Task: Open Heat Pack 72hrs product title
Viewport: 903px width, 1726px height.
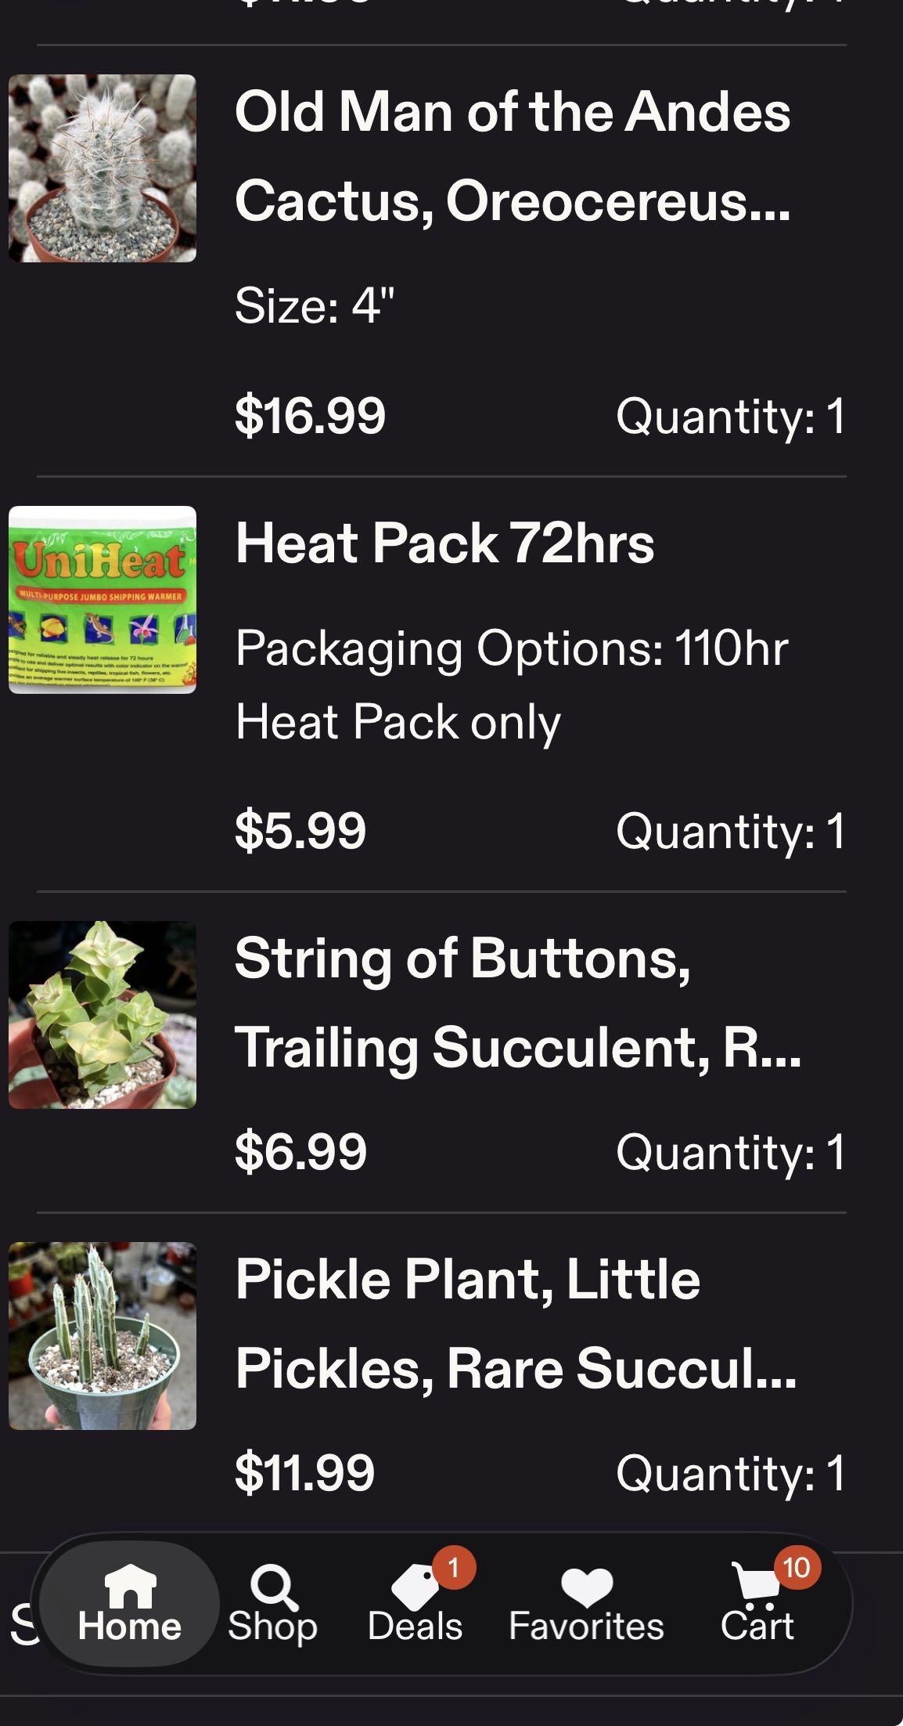Action: (x=444, y=543)
